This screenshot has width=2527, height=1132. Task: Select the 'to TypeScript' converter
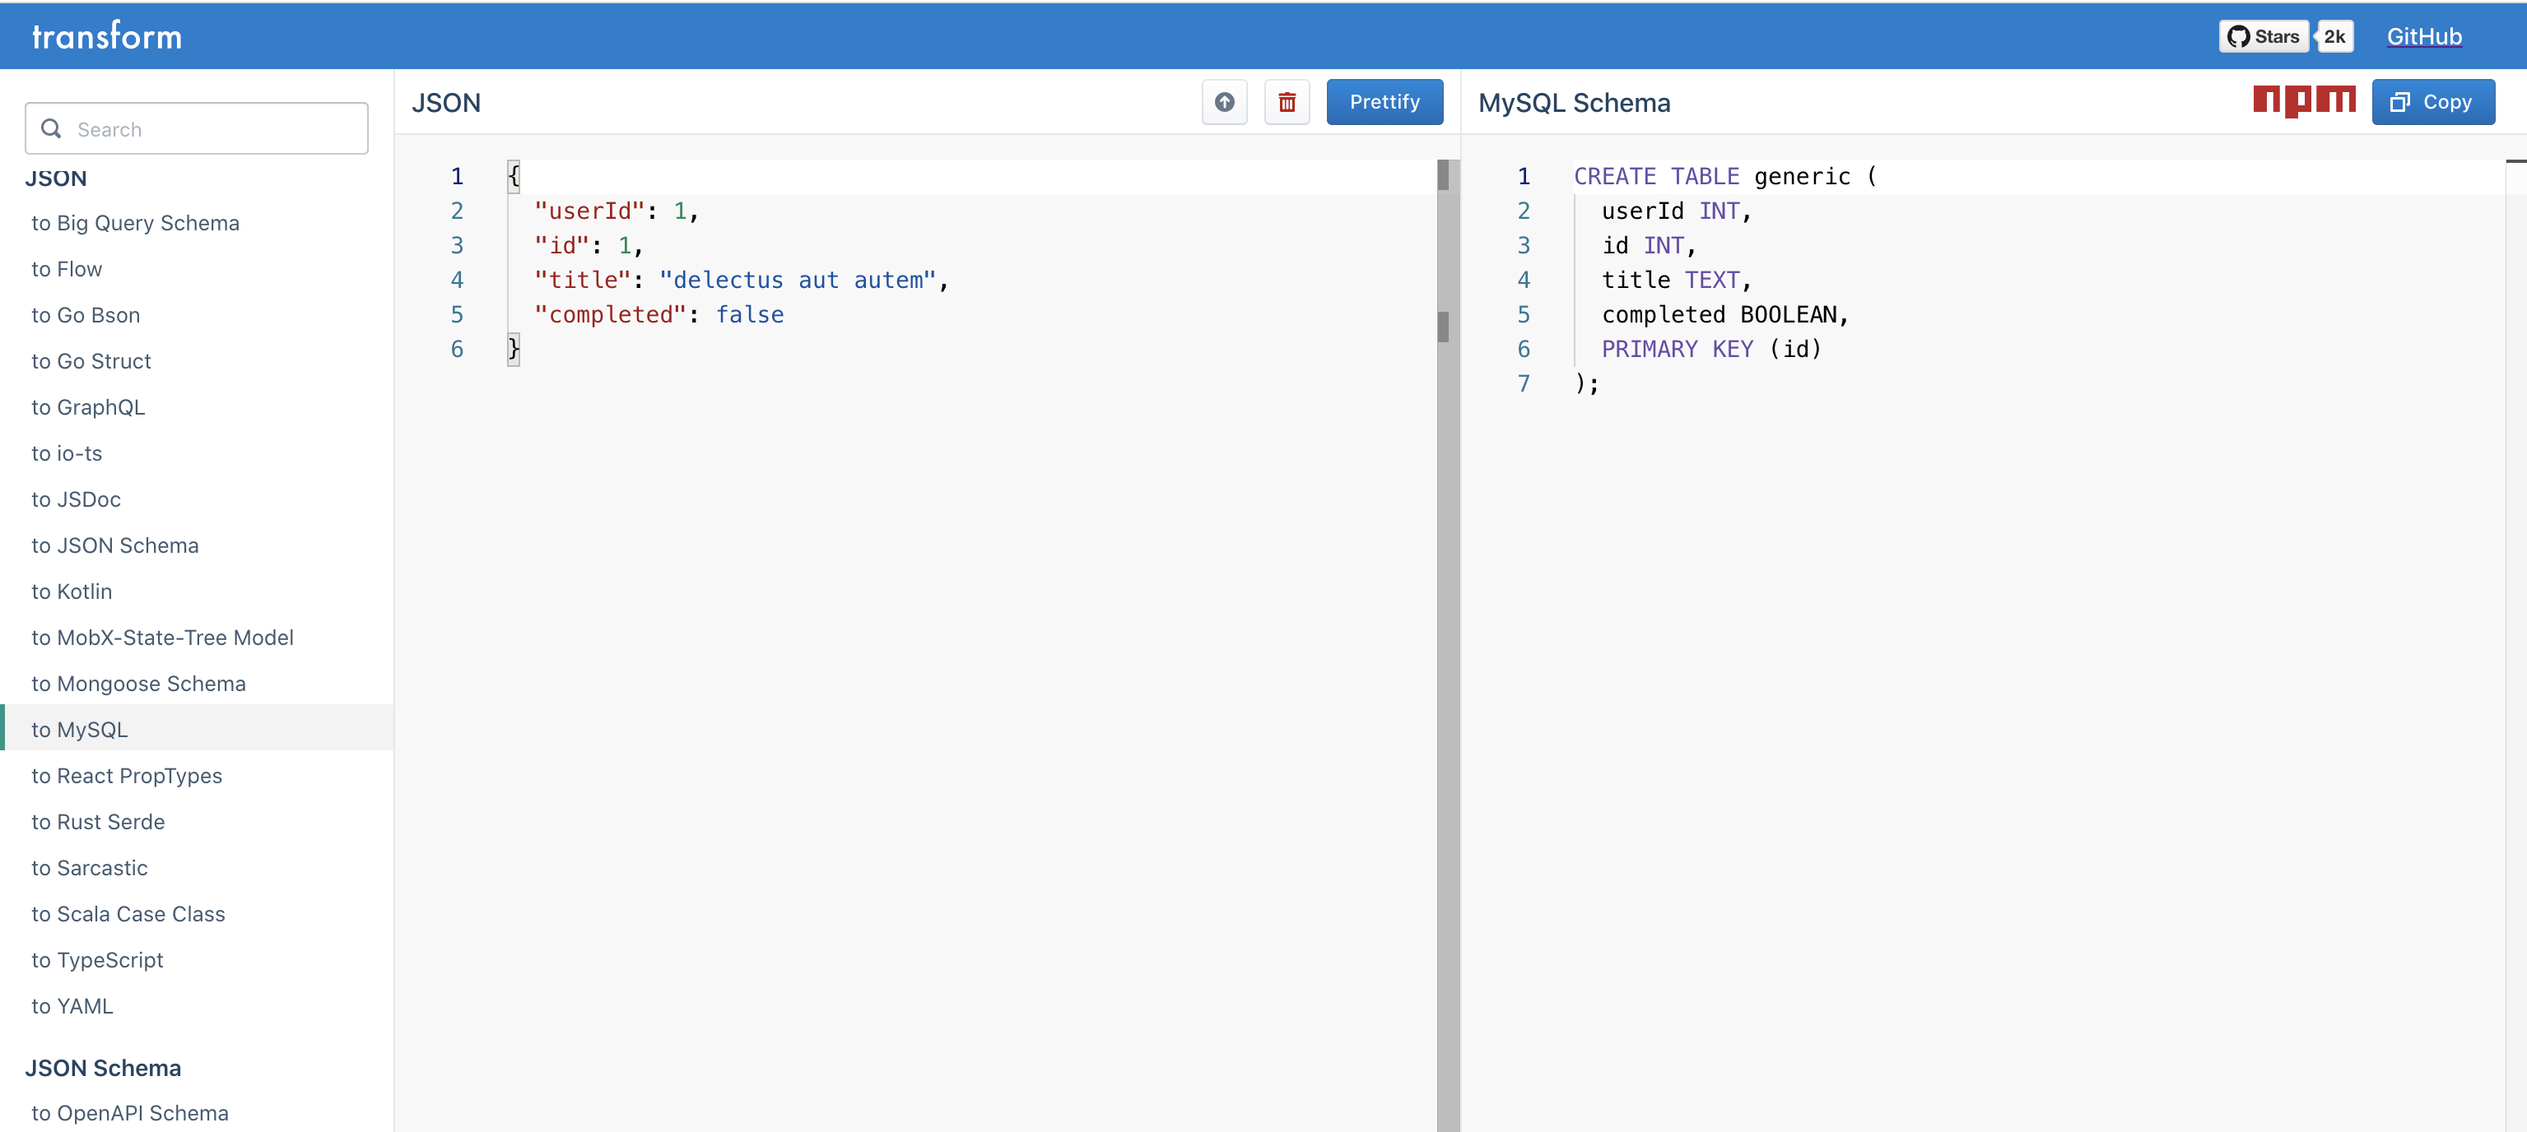coord(97,959)
